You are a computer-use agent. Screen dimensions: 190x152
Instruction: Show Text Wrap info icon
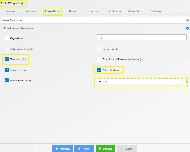(24, 60)
